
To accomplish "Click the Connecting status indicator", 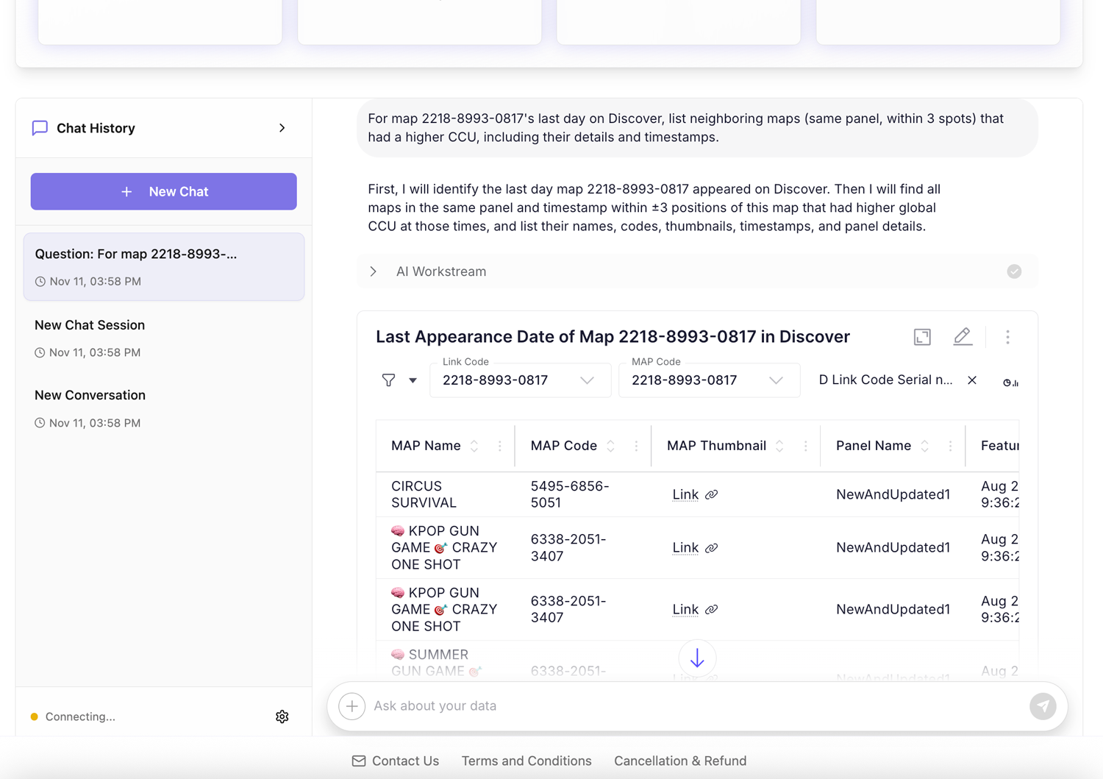I will click(x=73, y=716).
